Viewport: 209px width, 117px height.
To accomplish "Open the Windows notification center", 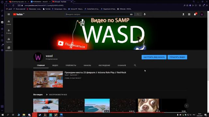I will (206, 115).
